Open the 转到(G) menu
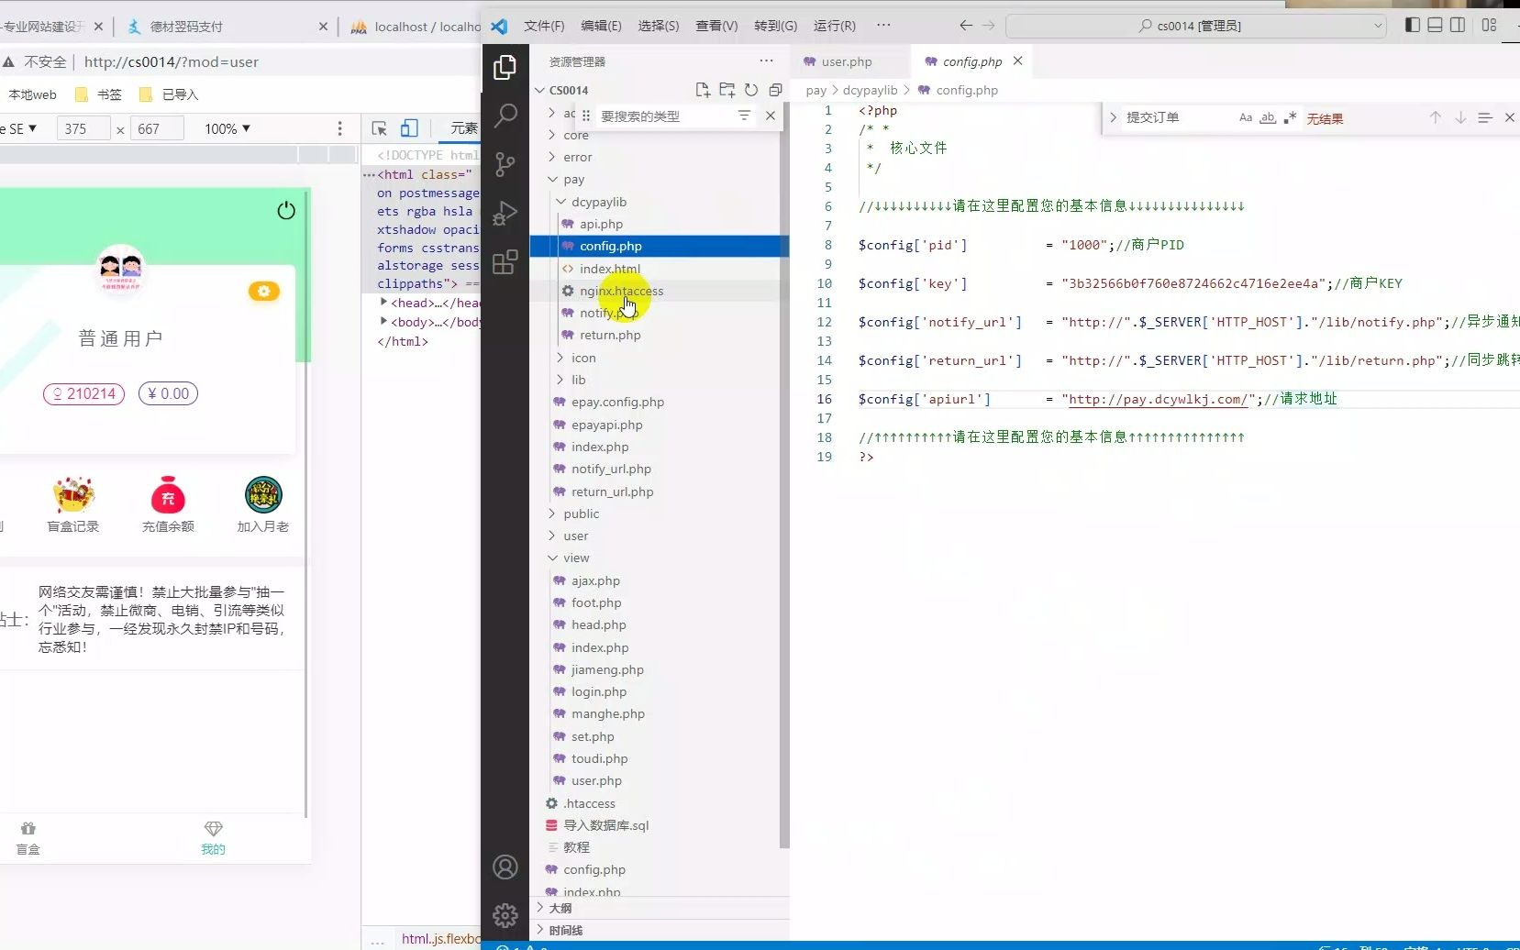 (775, 26)
